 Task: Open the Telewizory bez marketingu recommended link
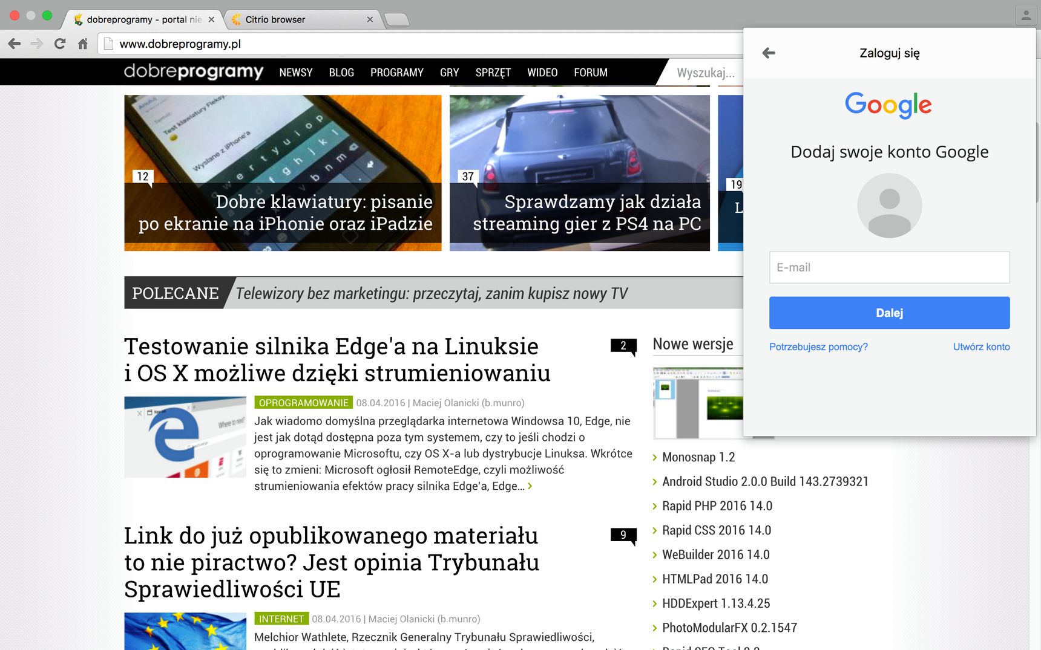pos(432,293)
